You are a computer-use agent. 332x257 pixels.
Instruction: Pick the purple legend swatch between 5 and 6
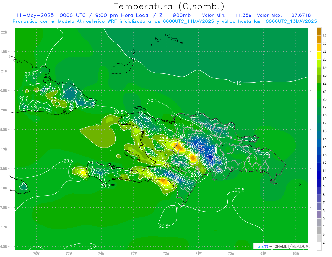click(x=319, y=215)
